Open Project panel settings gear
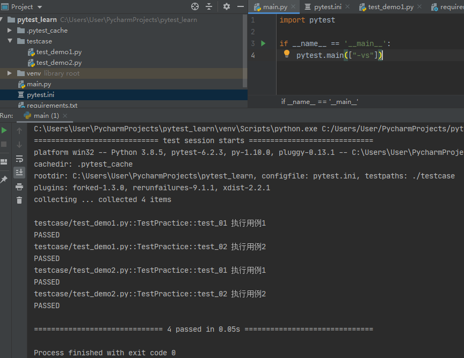 click(227, 6)
